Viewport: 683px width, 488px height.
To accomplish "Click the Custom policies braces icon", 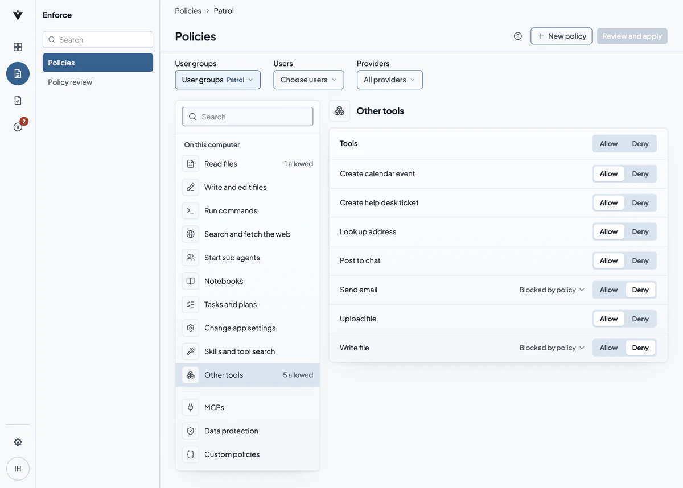I will (191, 454).
